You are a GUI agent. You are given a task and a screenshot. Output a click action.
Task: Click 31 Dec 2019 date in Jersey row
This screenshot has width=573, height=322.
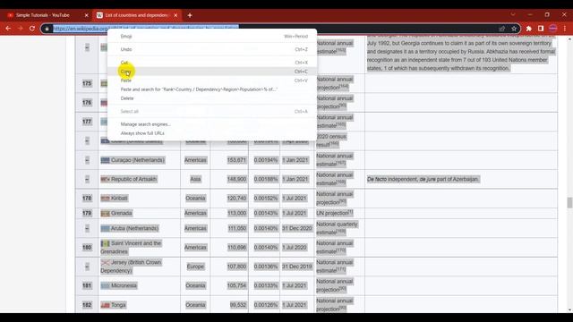pyautogui.click(x=297, y=267)
